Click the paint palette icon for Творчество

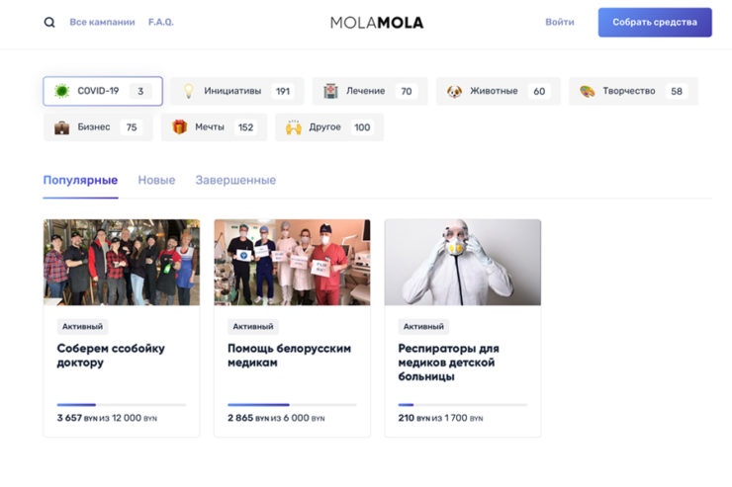pyautogui.click(x=588, y=91)
